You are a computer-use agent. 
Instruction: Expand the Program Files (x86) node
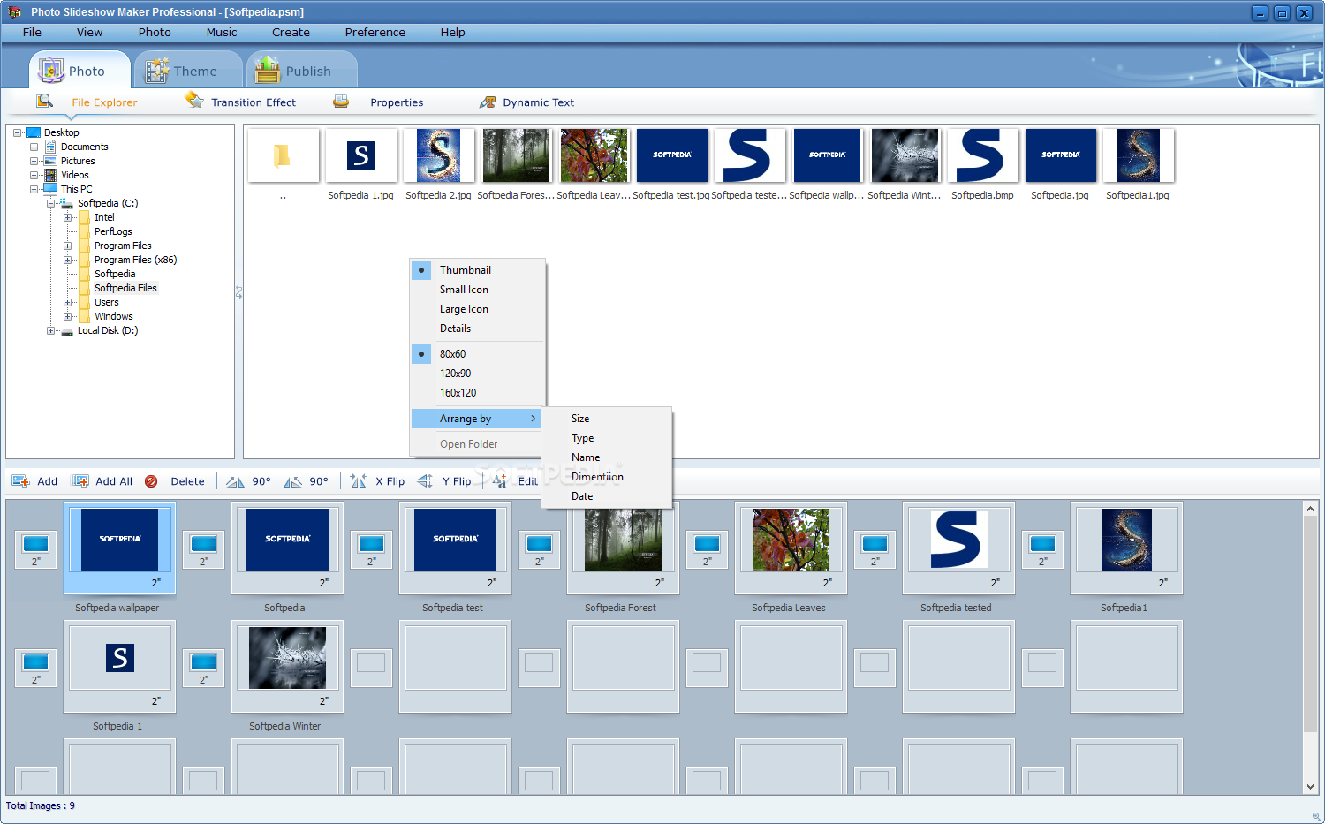[x=67, y=260]
